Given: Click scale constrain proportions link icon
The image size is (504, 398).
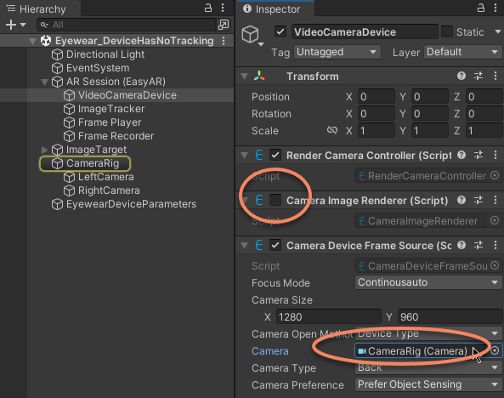Looking at the screenshot, I should tap(332, 130).
